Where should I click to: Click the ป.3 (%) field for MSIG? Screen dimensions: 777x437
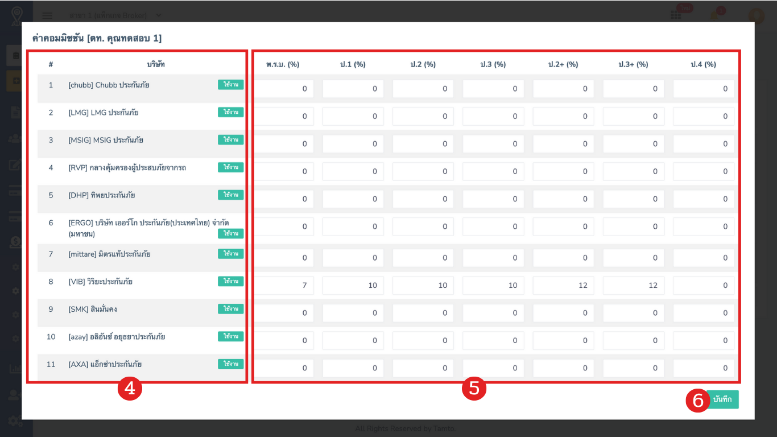pyautogui.click(x=493, y=144)
